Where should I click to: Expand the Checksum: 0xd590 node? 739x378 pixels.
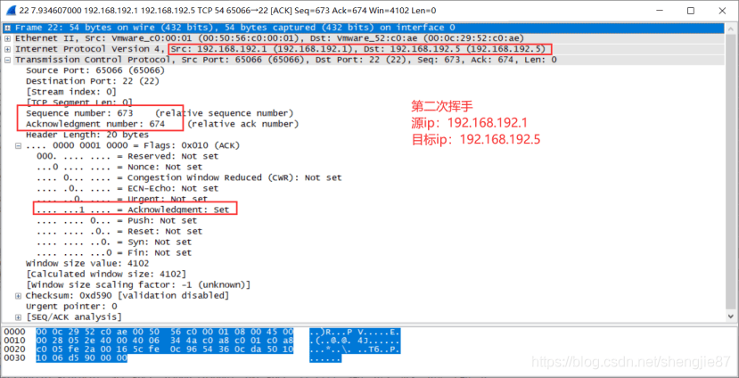point(19,295)
